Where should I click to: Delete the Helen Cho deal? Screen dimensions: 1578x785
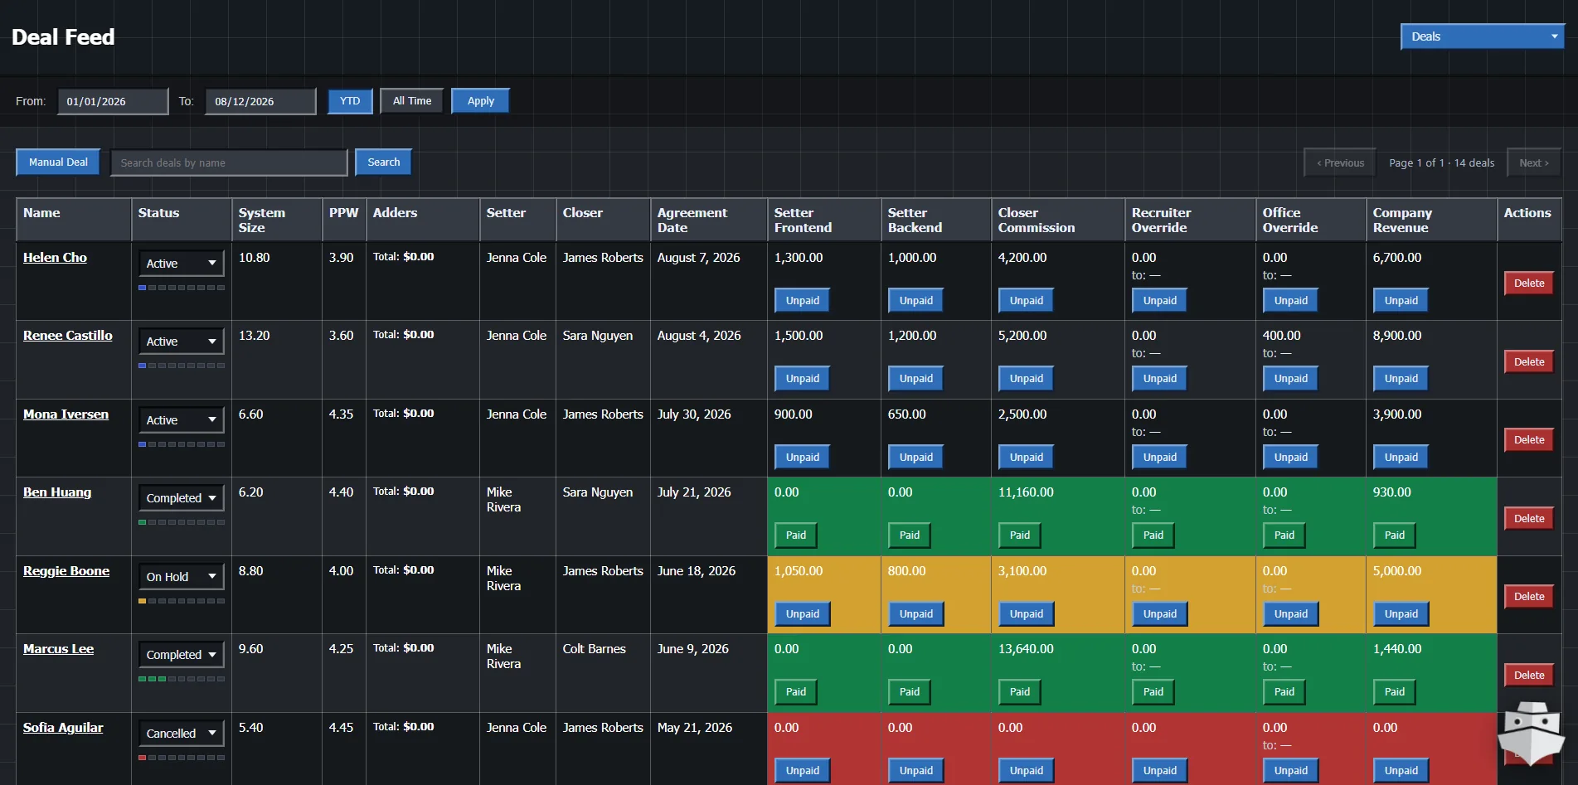tap(1529, 283)
